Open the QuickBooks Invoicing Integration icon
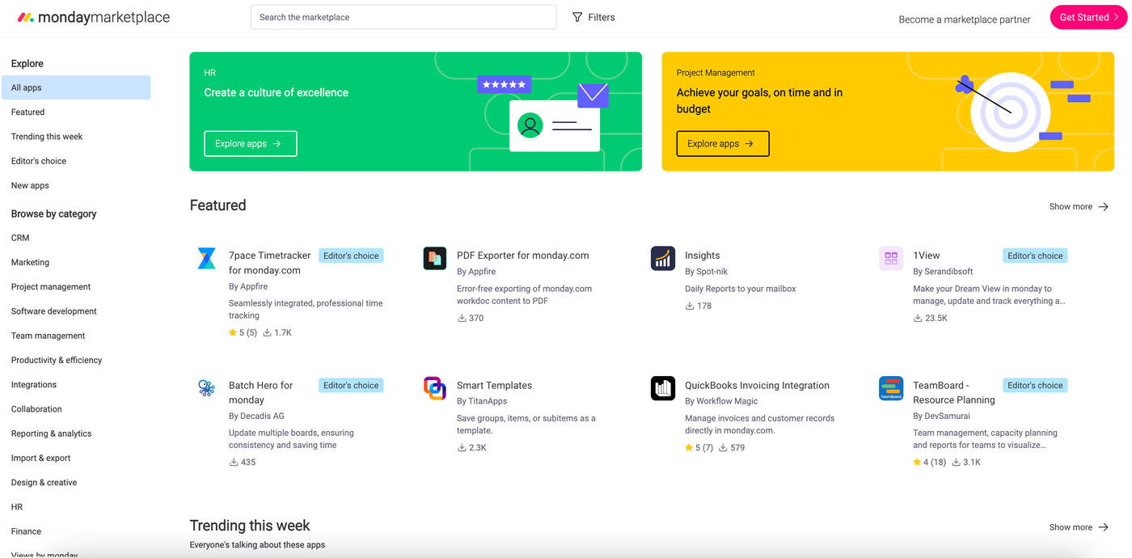 (663, 388)
